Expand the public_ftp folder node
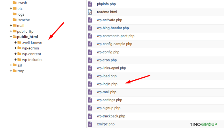The height and width of the screenshot is (128, 224). coord(11,31)
